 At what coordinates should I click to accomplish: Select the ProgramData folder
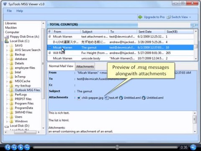pos(24,108)
